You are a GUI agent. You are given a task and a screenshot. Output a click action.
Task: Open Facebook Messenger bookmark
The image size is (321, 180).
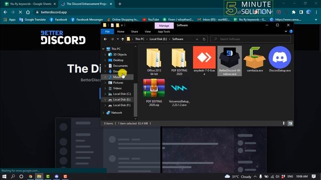87,19
